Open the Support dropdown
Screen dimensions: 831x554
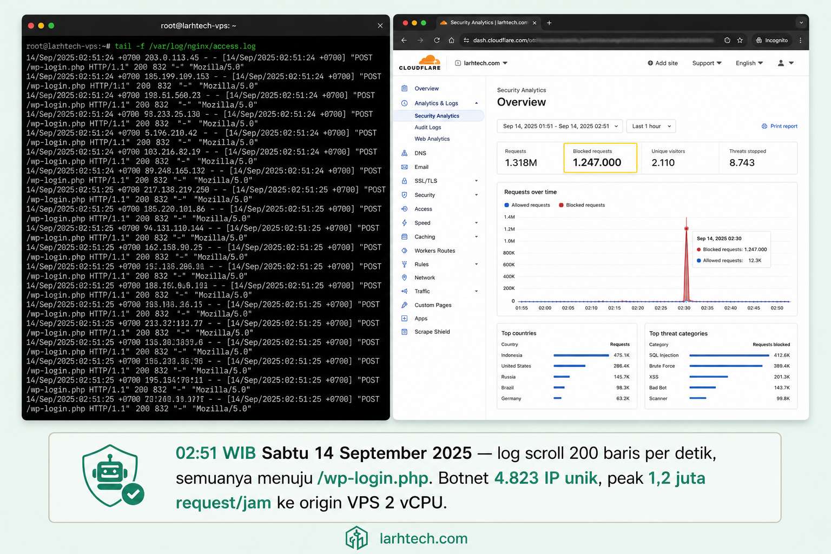707,63
